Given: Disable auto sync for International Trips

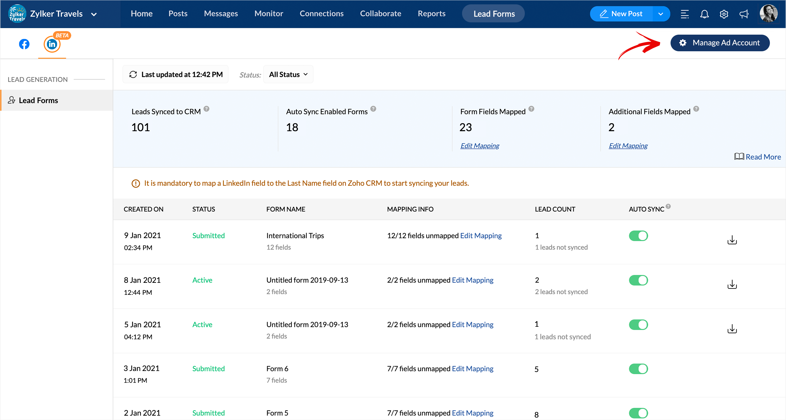Looking at the screenshot, I should click(638, 236).
